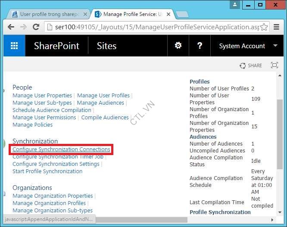Open Configure Synchronization Connections link
287x227 pixels.
61,149
